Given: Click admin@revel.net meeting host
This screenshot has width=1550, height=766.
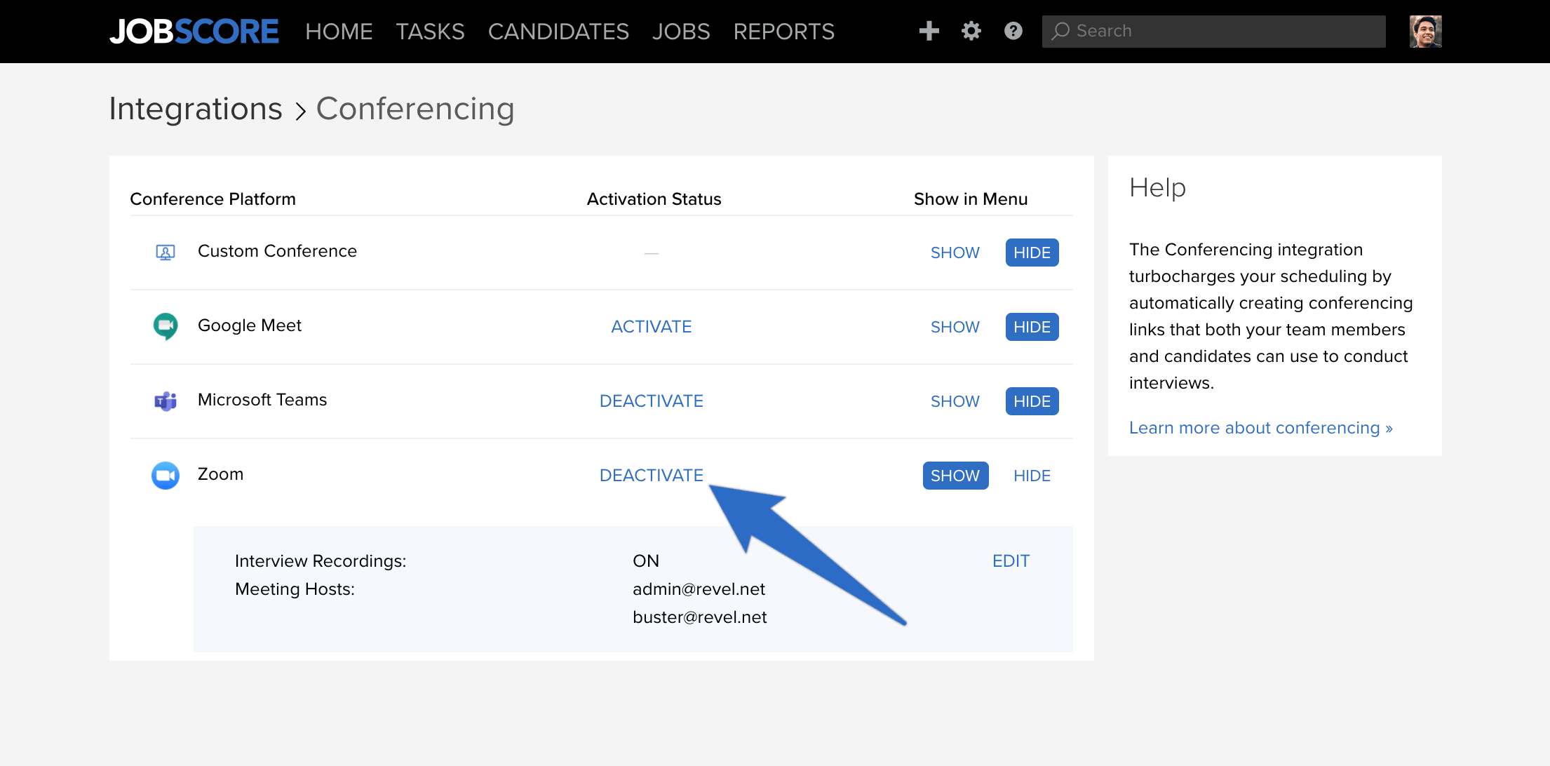Looking at the screenshot, I should tap(699, 589).
